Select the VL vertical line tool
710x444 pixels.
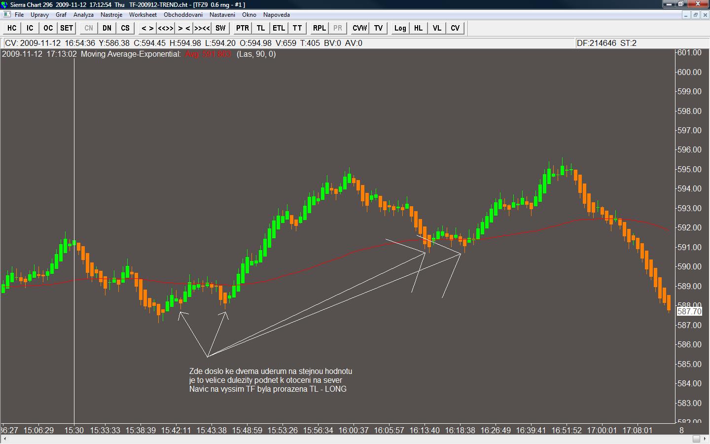pos(437,28)
